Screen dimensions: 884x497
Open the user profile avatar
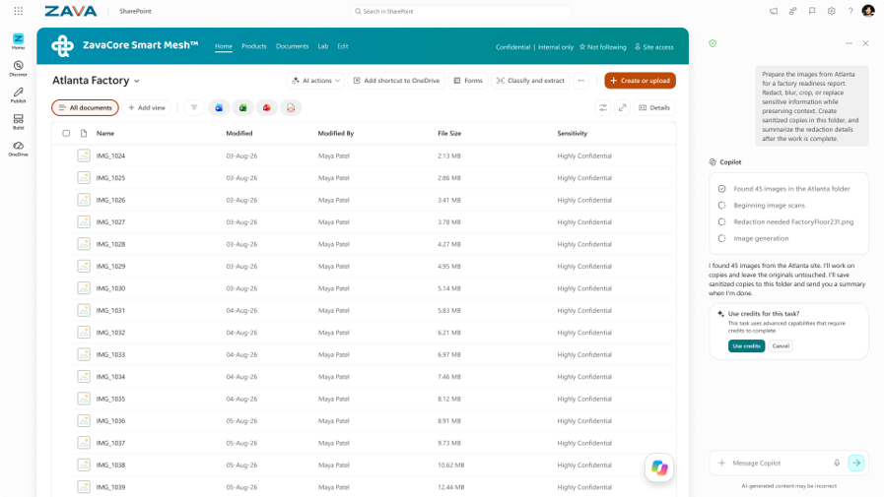point(868,11)
